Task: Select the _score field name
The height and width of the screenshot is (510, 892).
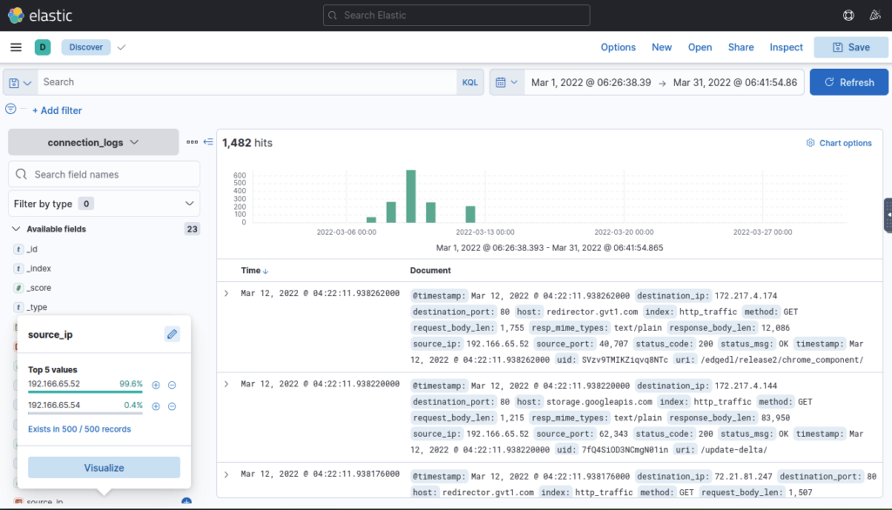Action: [38, 288]
